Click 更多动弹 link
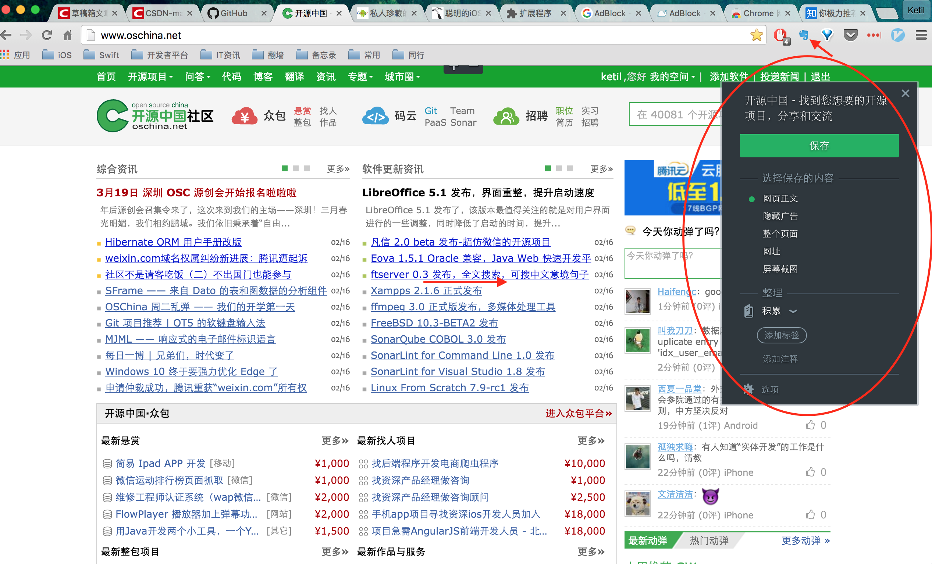The width and height of the screenshot is (932, 564). click(806, 540)
